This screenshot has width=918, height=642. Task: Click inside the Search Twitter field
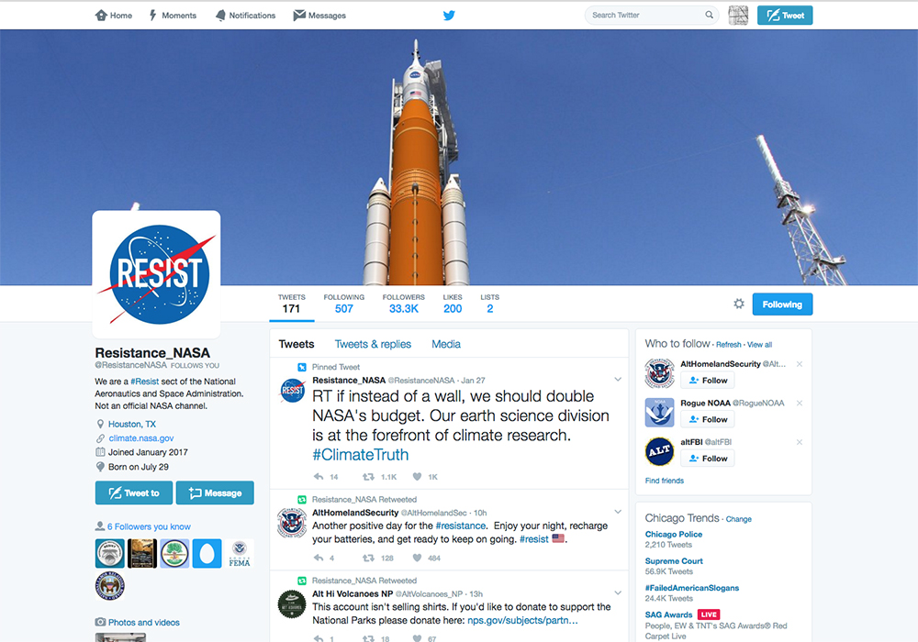click(644, 16)
